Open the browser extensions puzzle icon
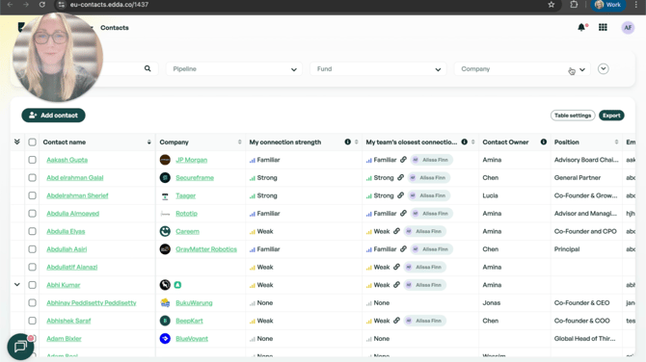 coord(574,5)
